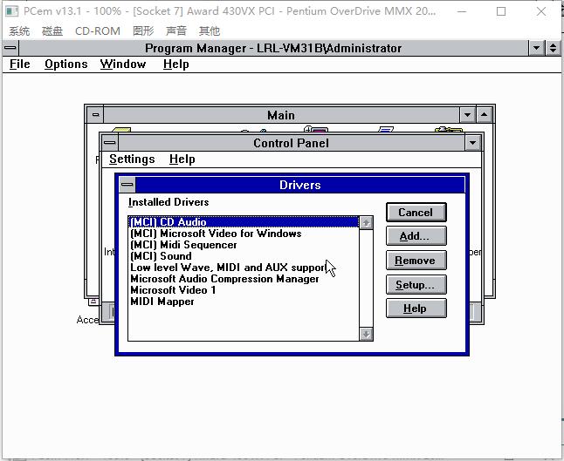Select [MCI] Microsoft Video for Windows

pyautogui.click(x=244, y=234)
